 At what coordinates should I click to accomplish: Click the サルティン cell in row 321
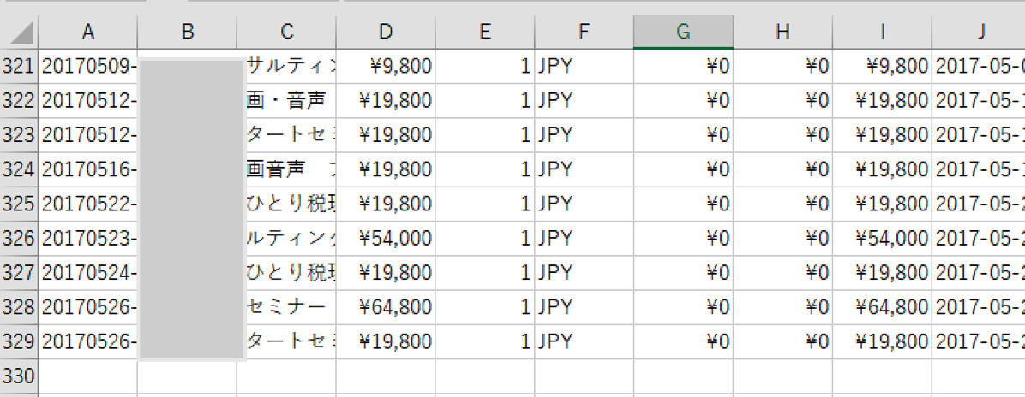coord(291,66)
